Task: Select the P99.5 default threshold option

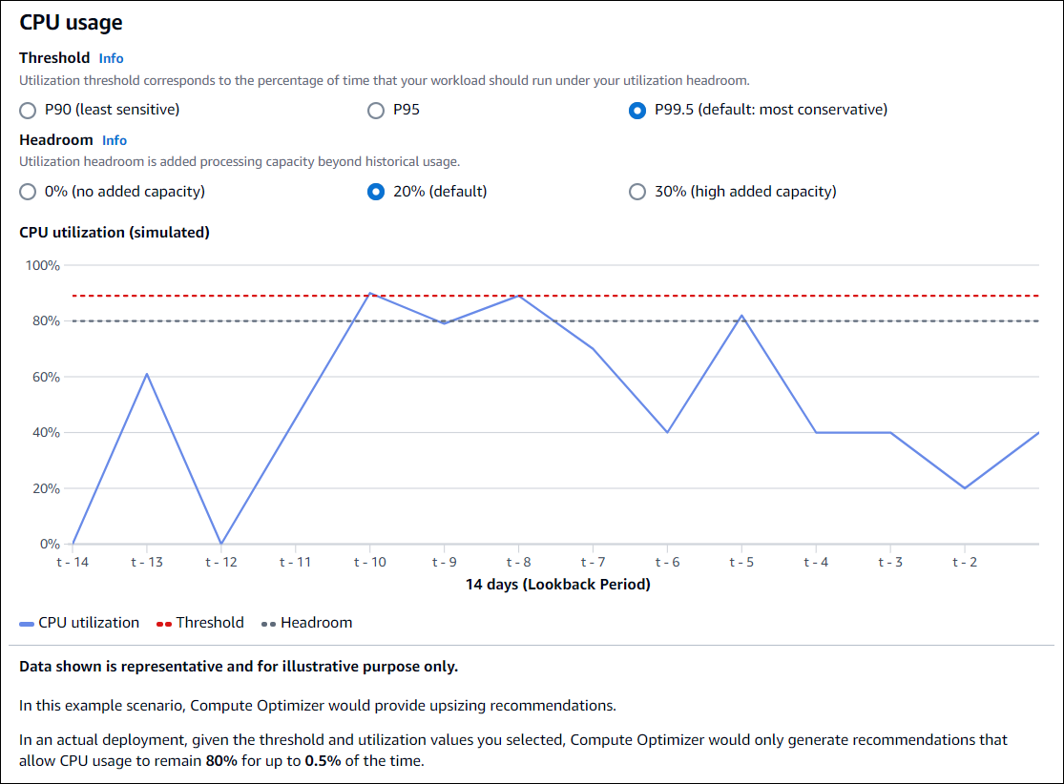Action: coord(636,110)
